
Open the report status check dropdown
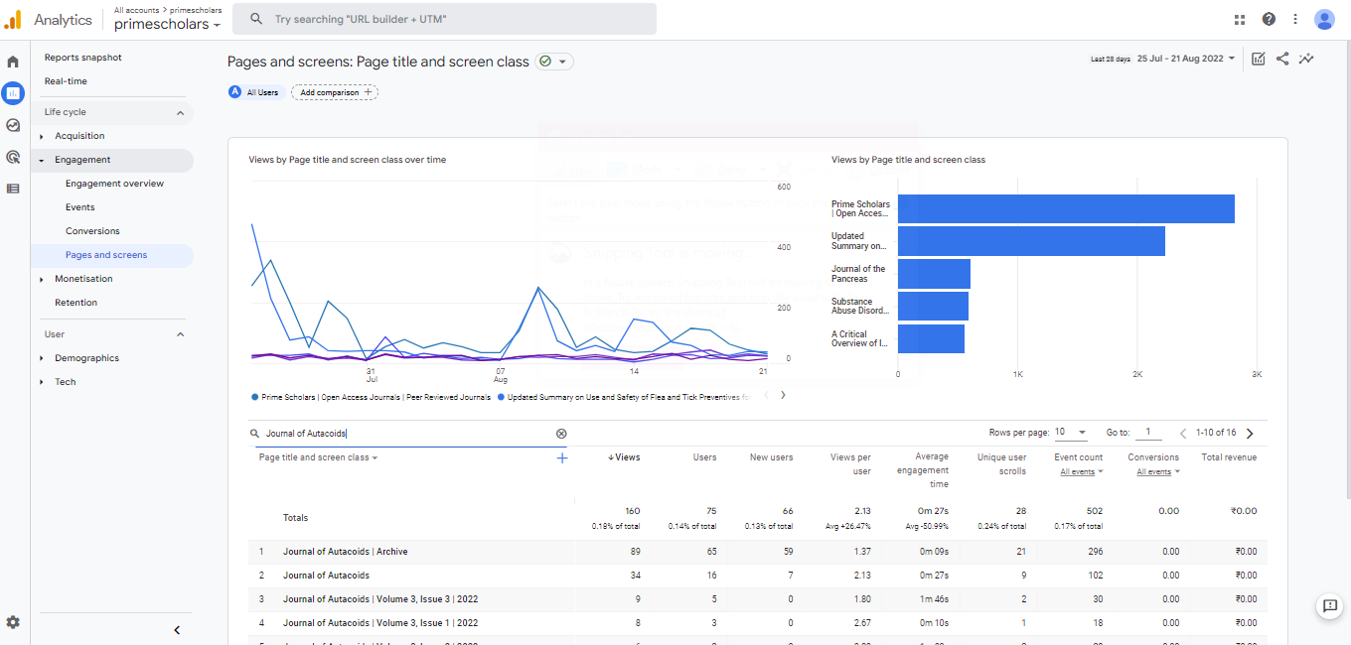(x=554, y=62)
